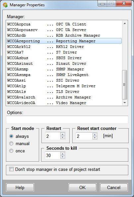The width and height of the screenshot is (134, 197).
Task: Select WCCOAopcua OPC UA Client entry
Action: (x=64, y=24)
